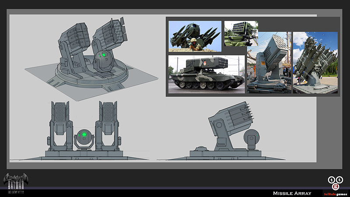Open the grey naval box launcher photo
Viewport: 350px width, 197px height.
tap(269, 63)
